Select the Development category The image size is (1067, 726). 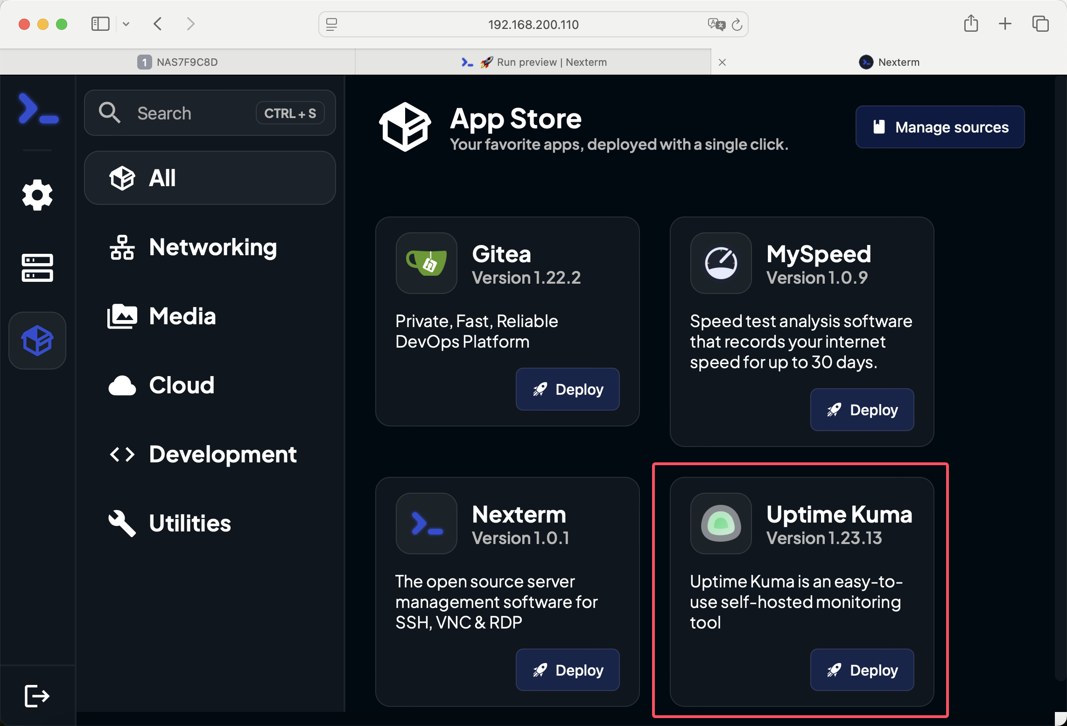click(x=210, y=454)
